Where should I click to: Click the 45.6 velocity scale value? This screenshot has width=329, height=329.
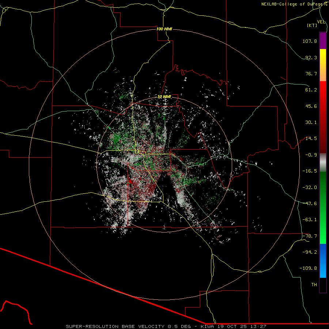(311, 106)
